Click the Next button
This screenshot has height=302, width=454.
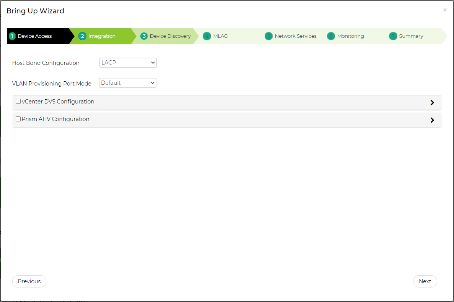[425, 281]
